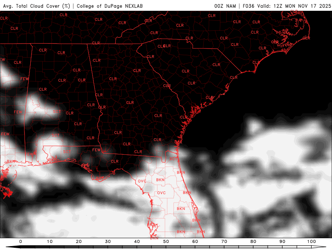Click the CLR label on the Outer Banks
This screenshot has width=332, height=249.
pos(306,38)
